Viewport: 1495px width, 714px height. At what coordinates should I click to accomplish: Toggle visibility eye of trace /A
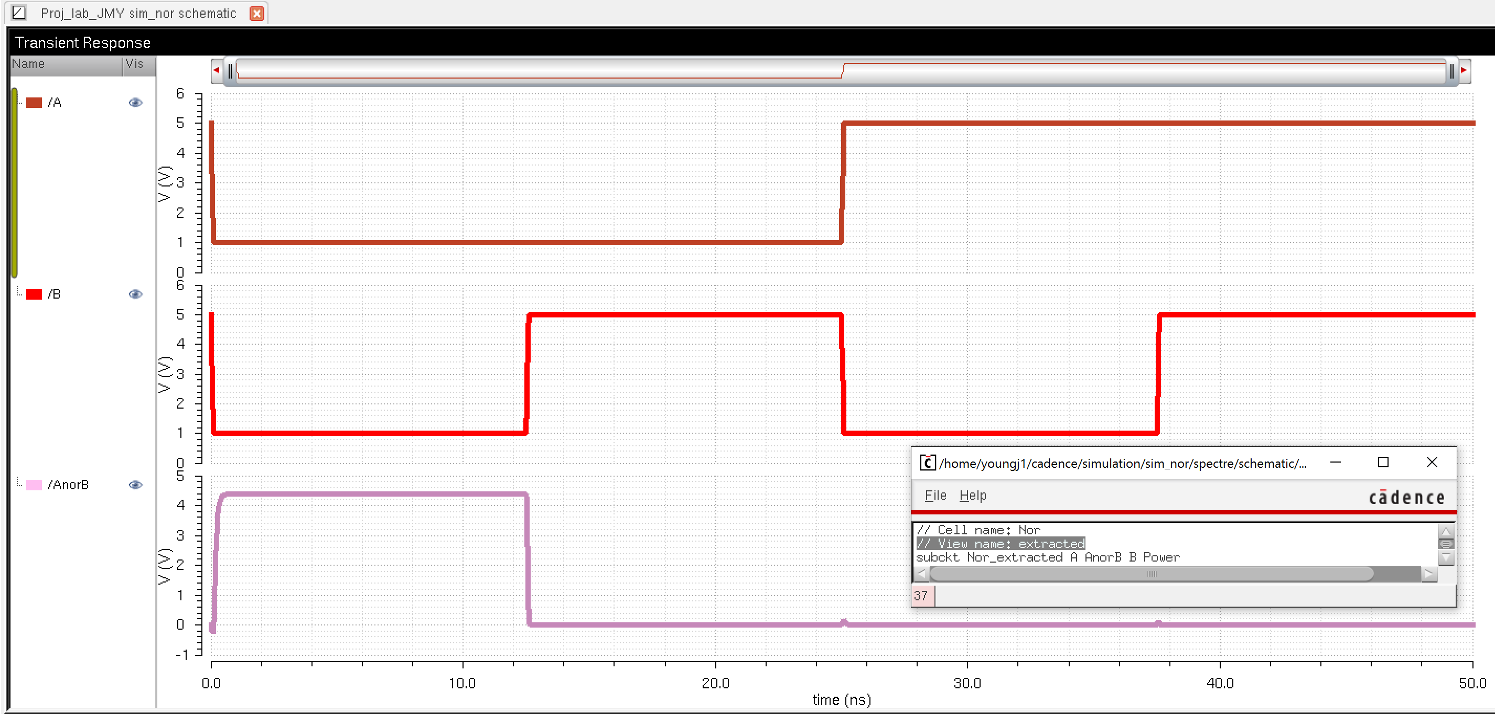pyautogui.click(x=135, y=103)
